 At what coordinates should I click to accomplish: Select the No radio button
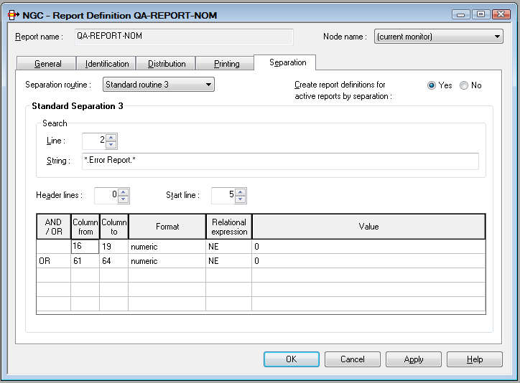click(464, 85)
